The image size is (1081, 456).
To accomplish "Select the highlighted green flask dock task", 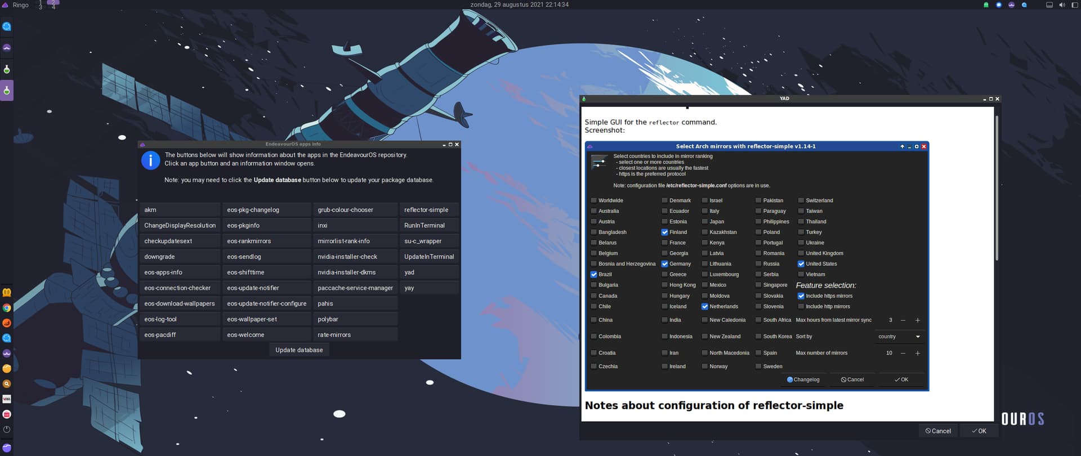I will click(x=7, y=90).
